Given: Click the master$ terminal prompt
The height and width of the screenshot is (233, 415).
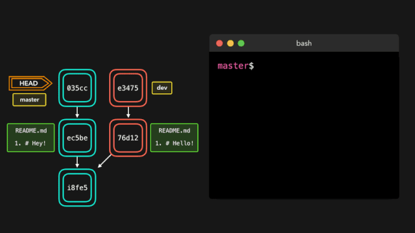Looking at the screenshot, I should point(235,66).
